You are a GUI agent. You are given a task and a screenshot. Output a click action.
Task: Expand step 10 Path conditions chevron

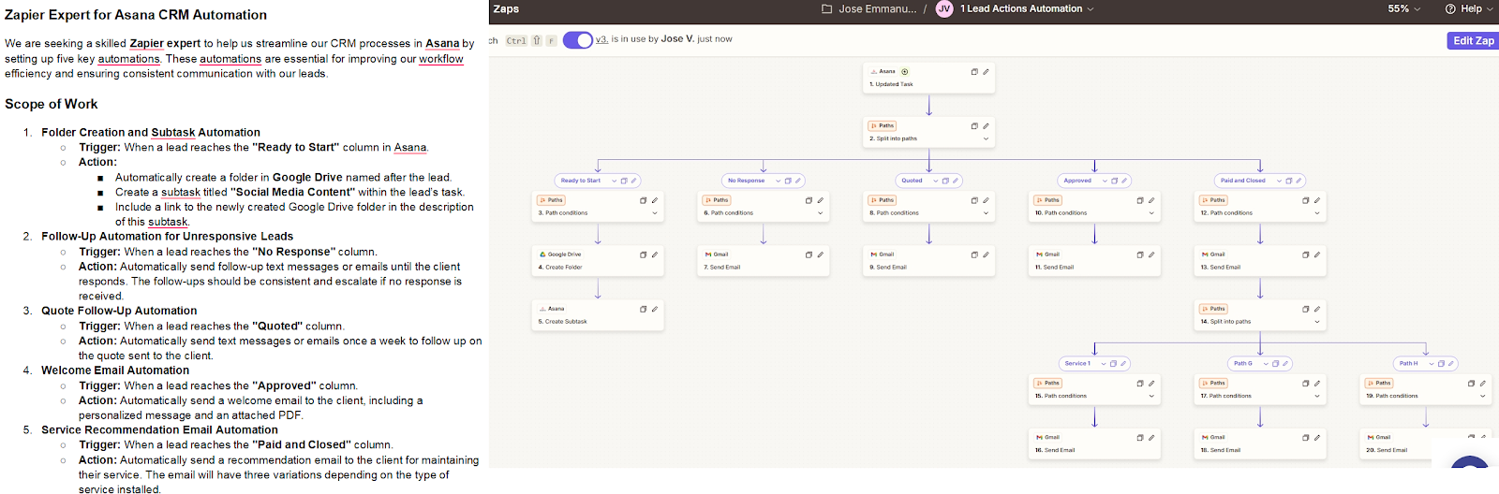pos(1151,213)
